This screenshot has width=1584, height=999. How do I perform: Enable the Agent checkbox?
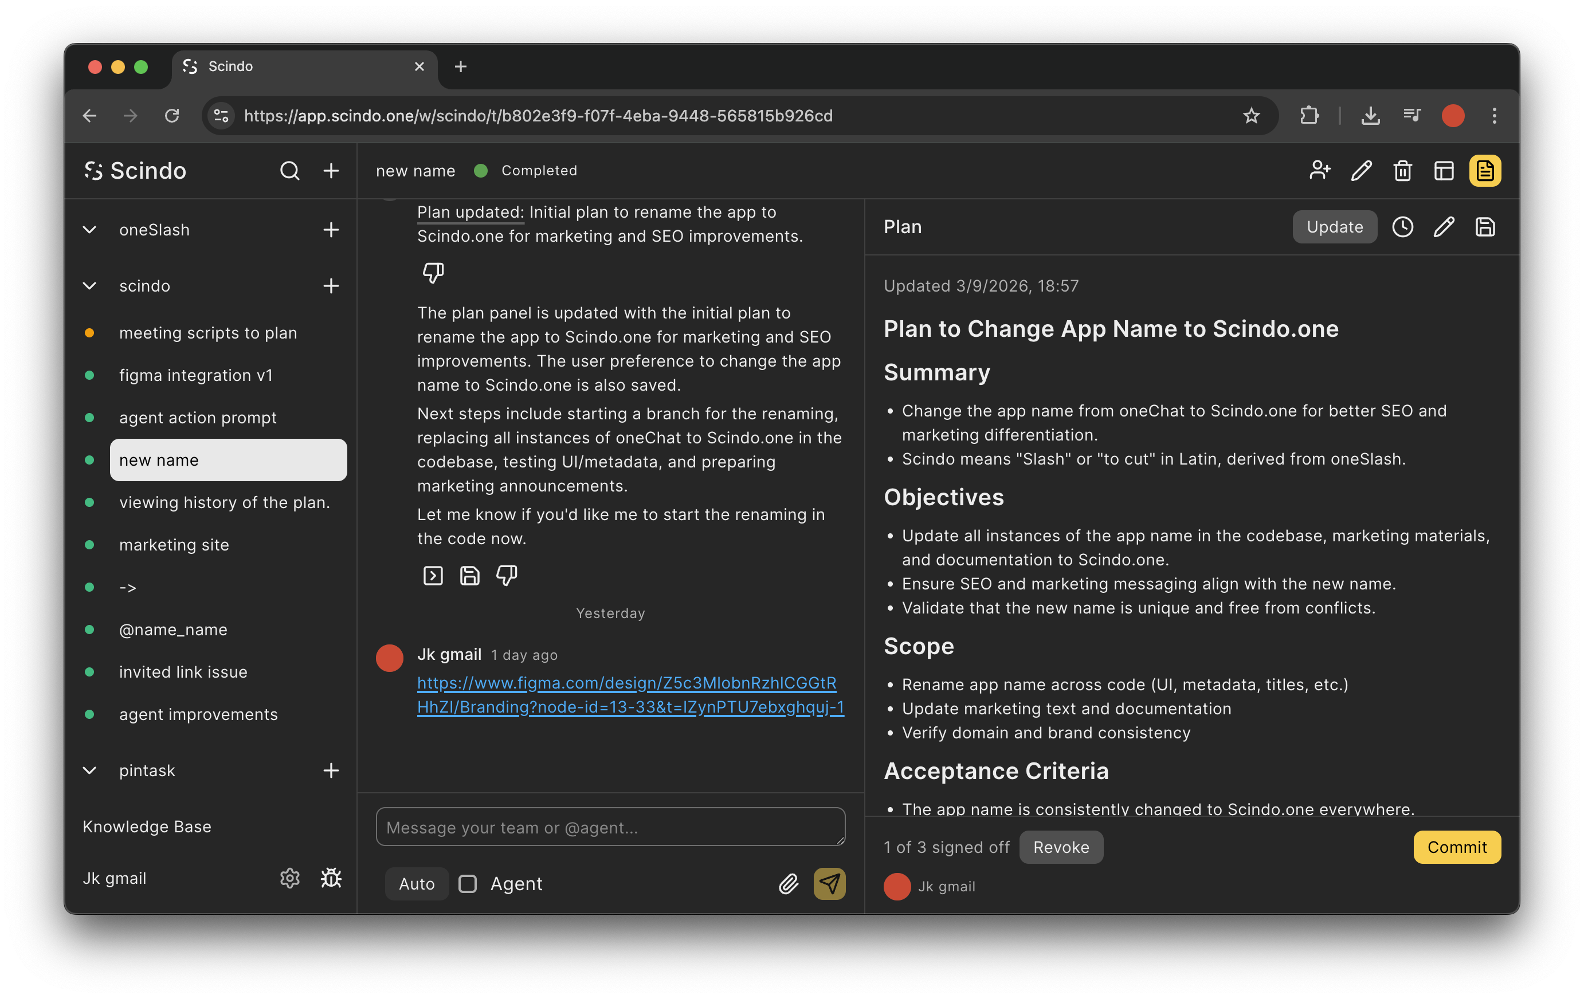[x=468, y=883]
